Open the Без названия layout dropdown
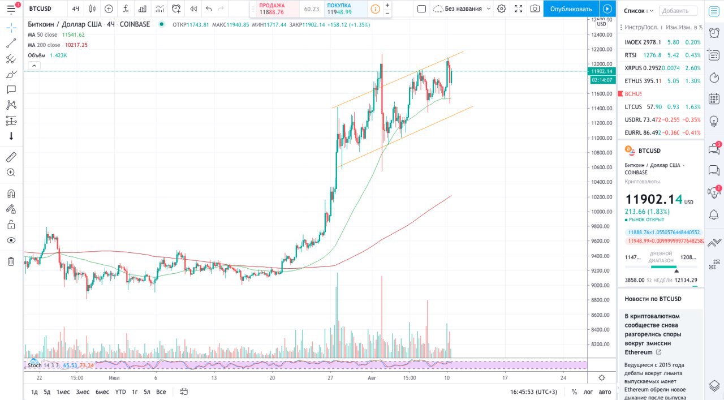The height and width of the screenshot is (400, 724). [x=462, y=8]
